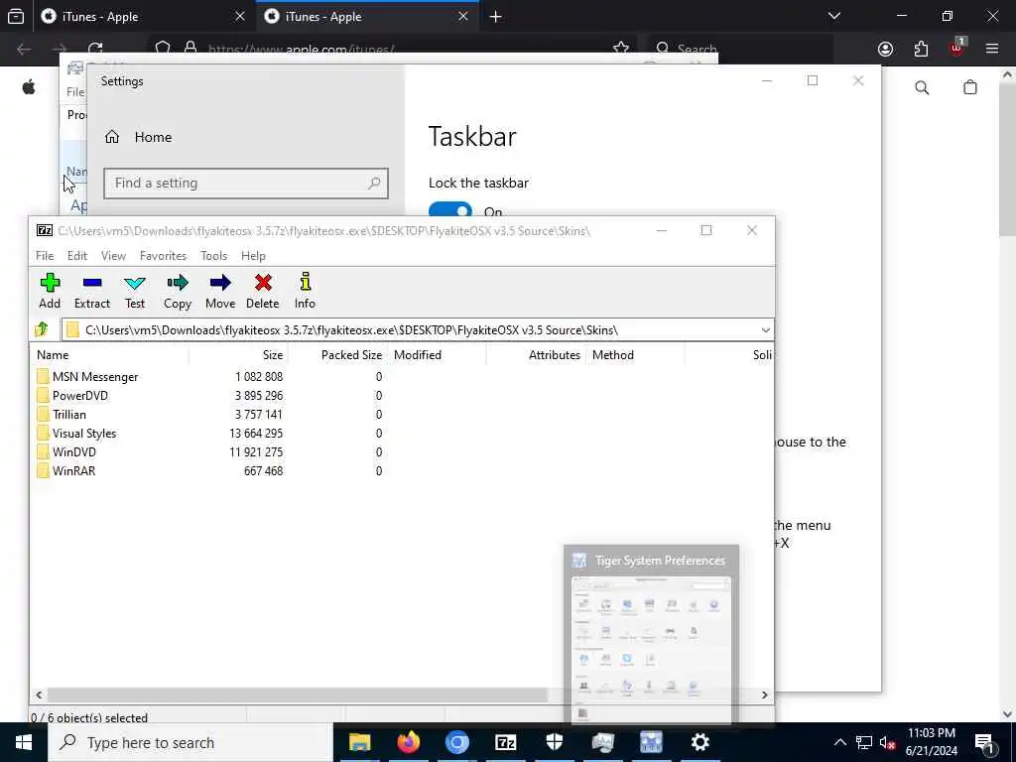Viewport: 1016px width, 762px height.
Task: Choose the Move toolbar icon
Action: coord(220,291)
